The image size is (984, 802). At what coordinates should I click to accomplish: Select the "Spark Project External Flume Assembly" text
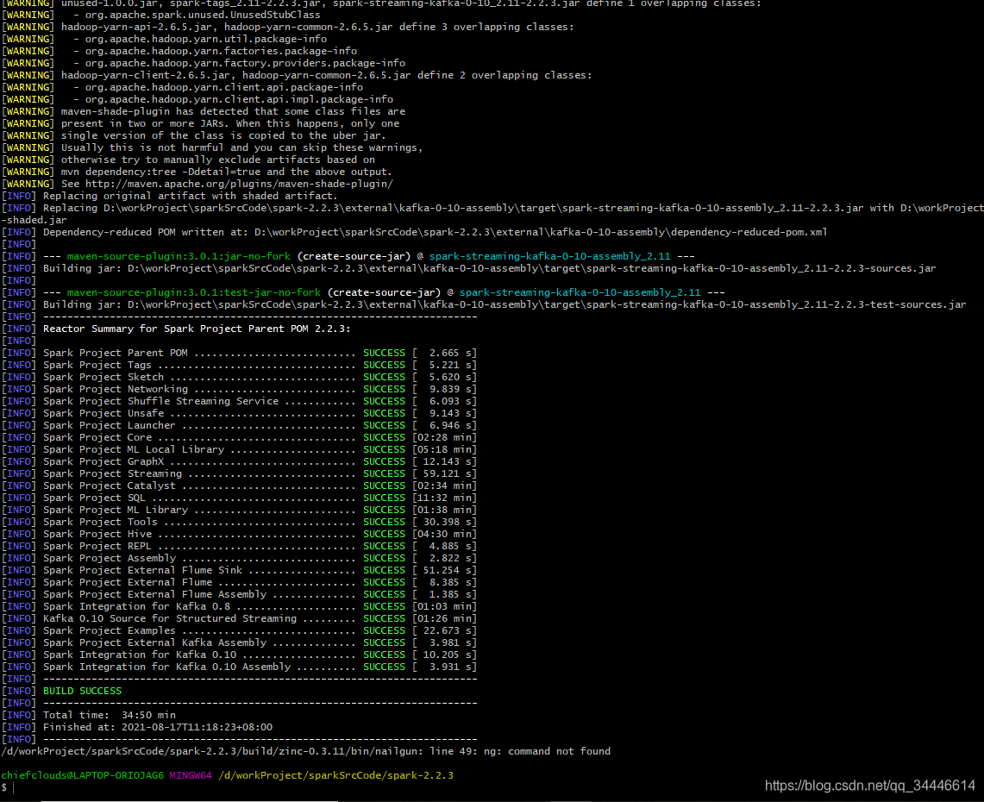[154, 594]
